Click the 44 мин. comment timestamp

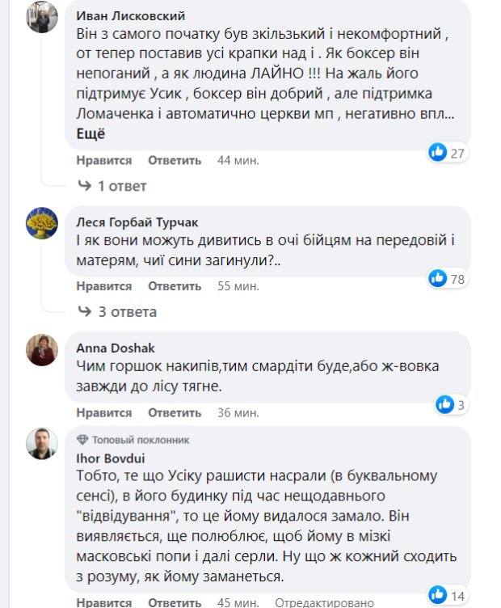pyautogui.click(x=238, y=160)
